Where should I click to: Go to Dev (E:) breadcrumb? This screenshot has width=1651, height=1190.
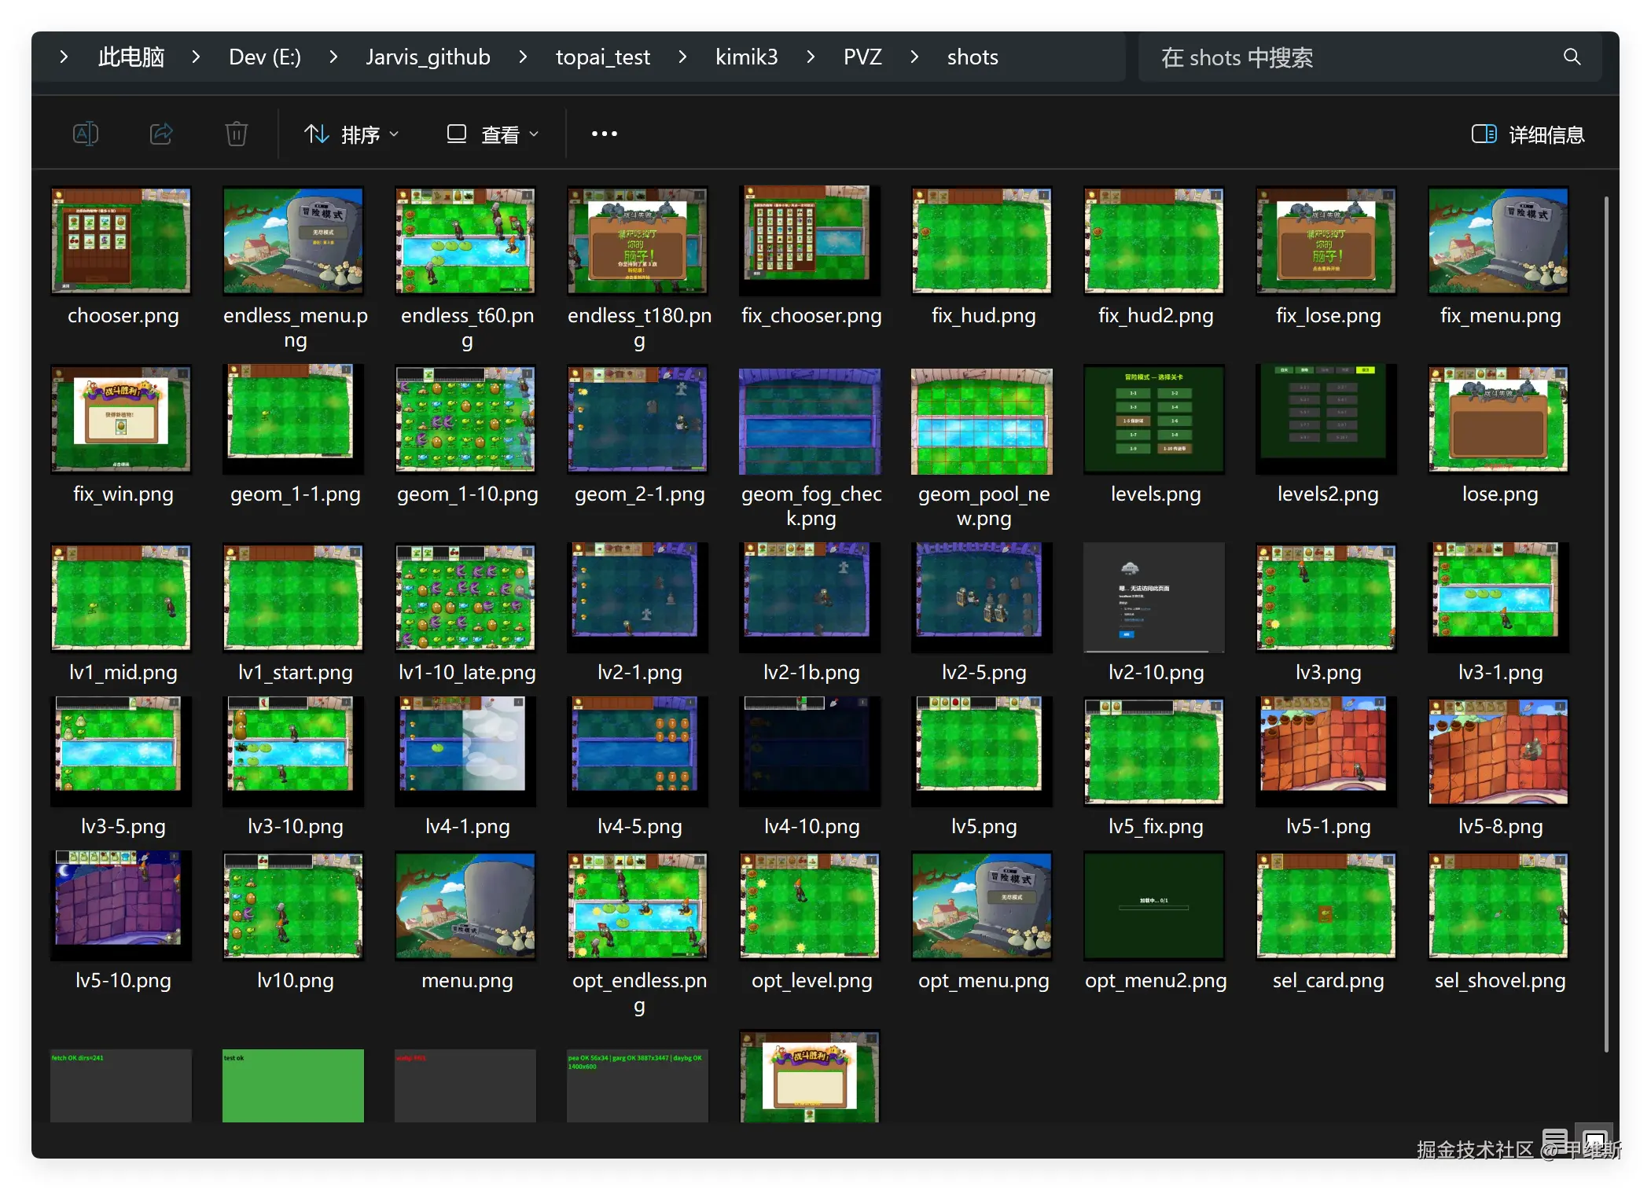pos(265,57)
